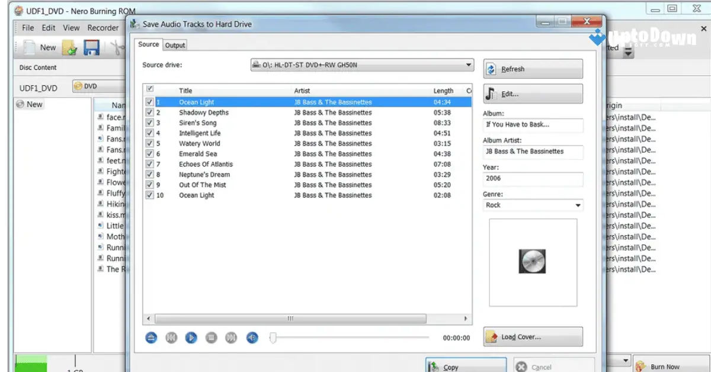711x372 pixels.
Task: Open the Recorder menu
Action: pyautogui.click(x=103, y=27)
